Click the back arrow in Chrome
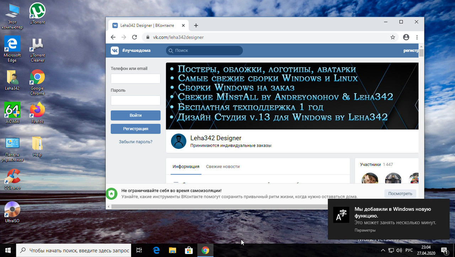 pyautogui.click(x=113, y=37)
